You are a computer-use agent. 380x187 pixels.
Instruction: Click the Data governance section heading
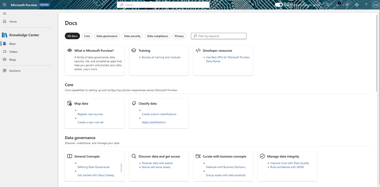(x=80, y=138)
